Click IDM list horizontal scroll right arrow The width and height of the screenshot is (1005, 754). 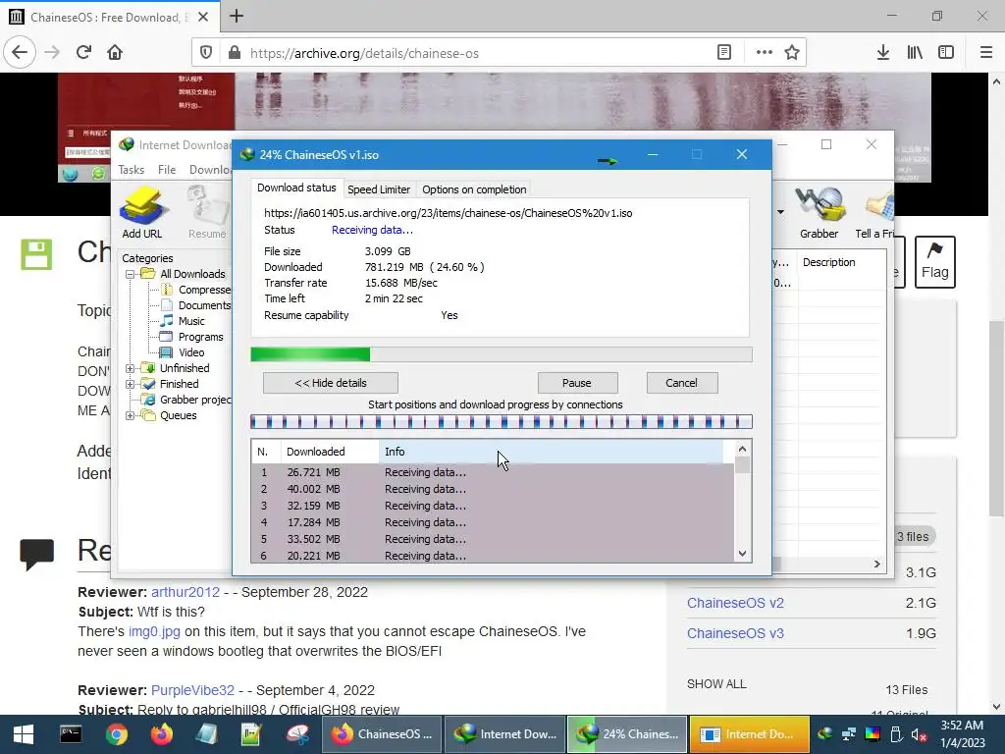[x=876, y=564]
